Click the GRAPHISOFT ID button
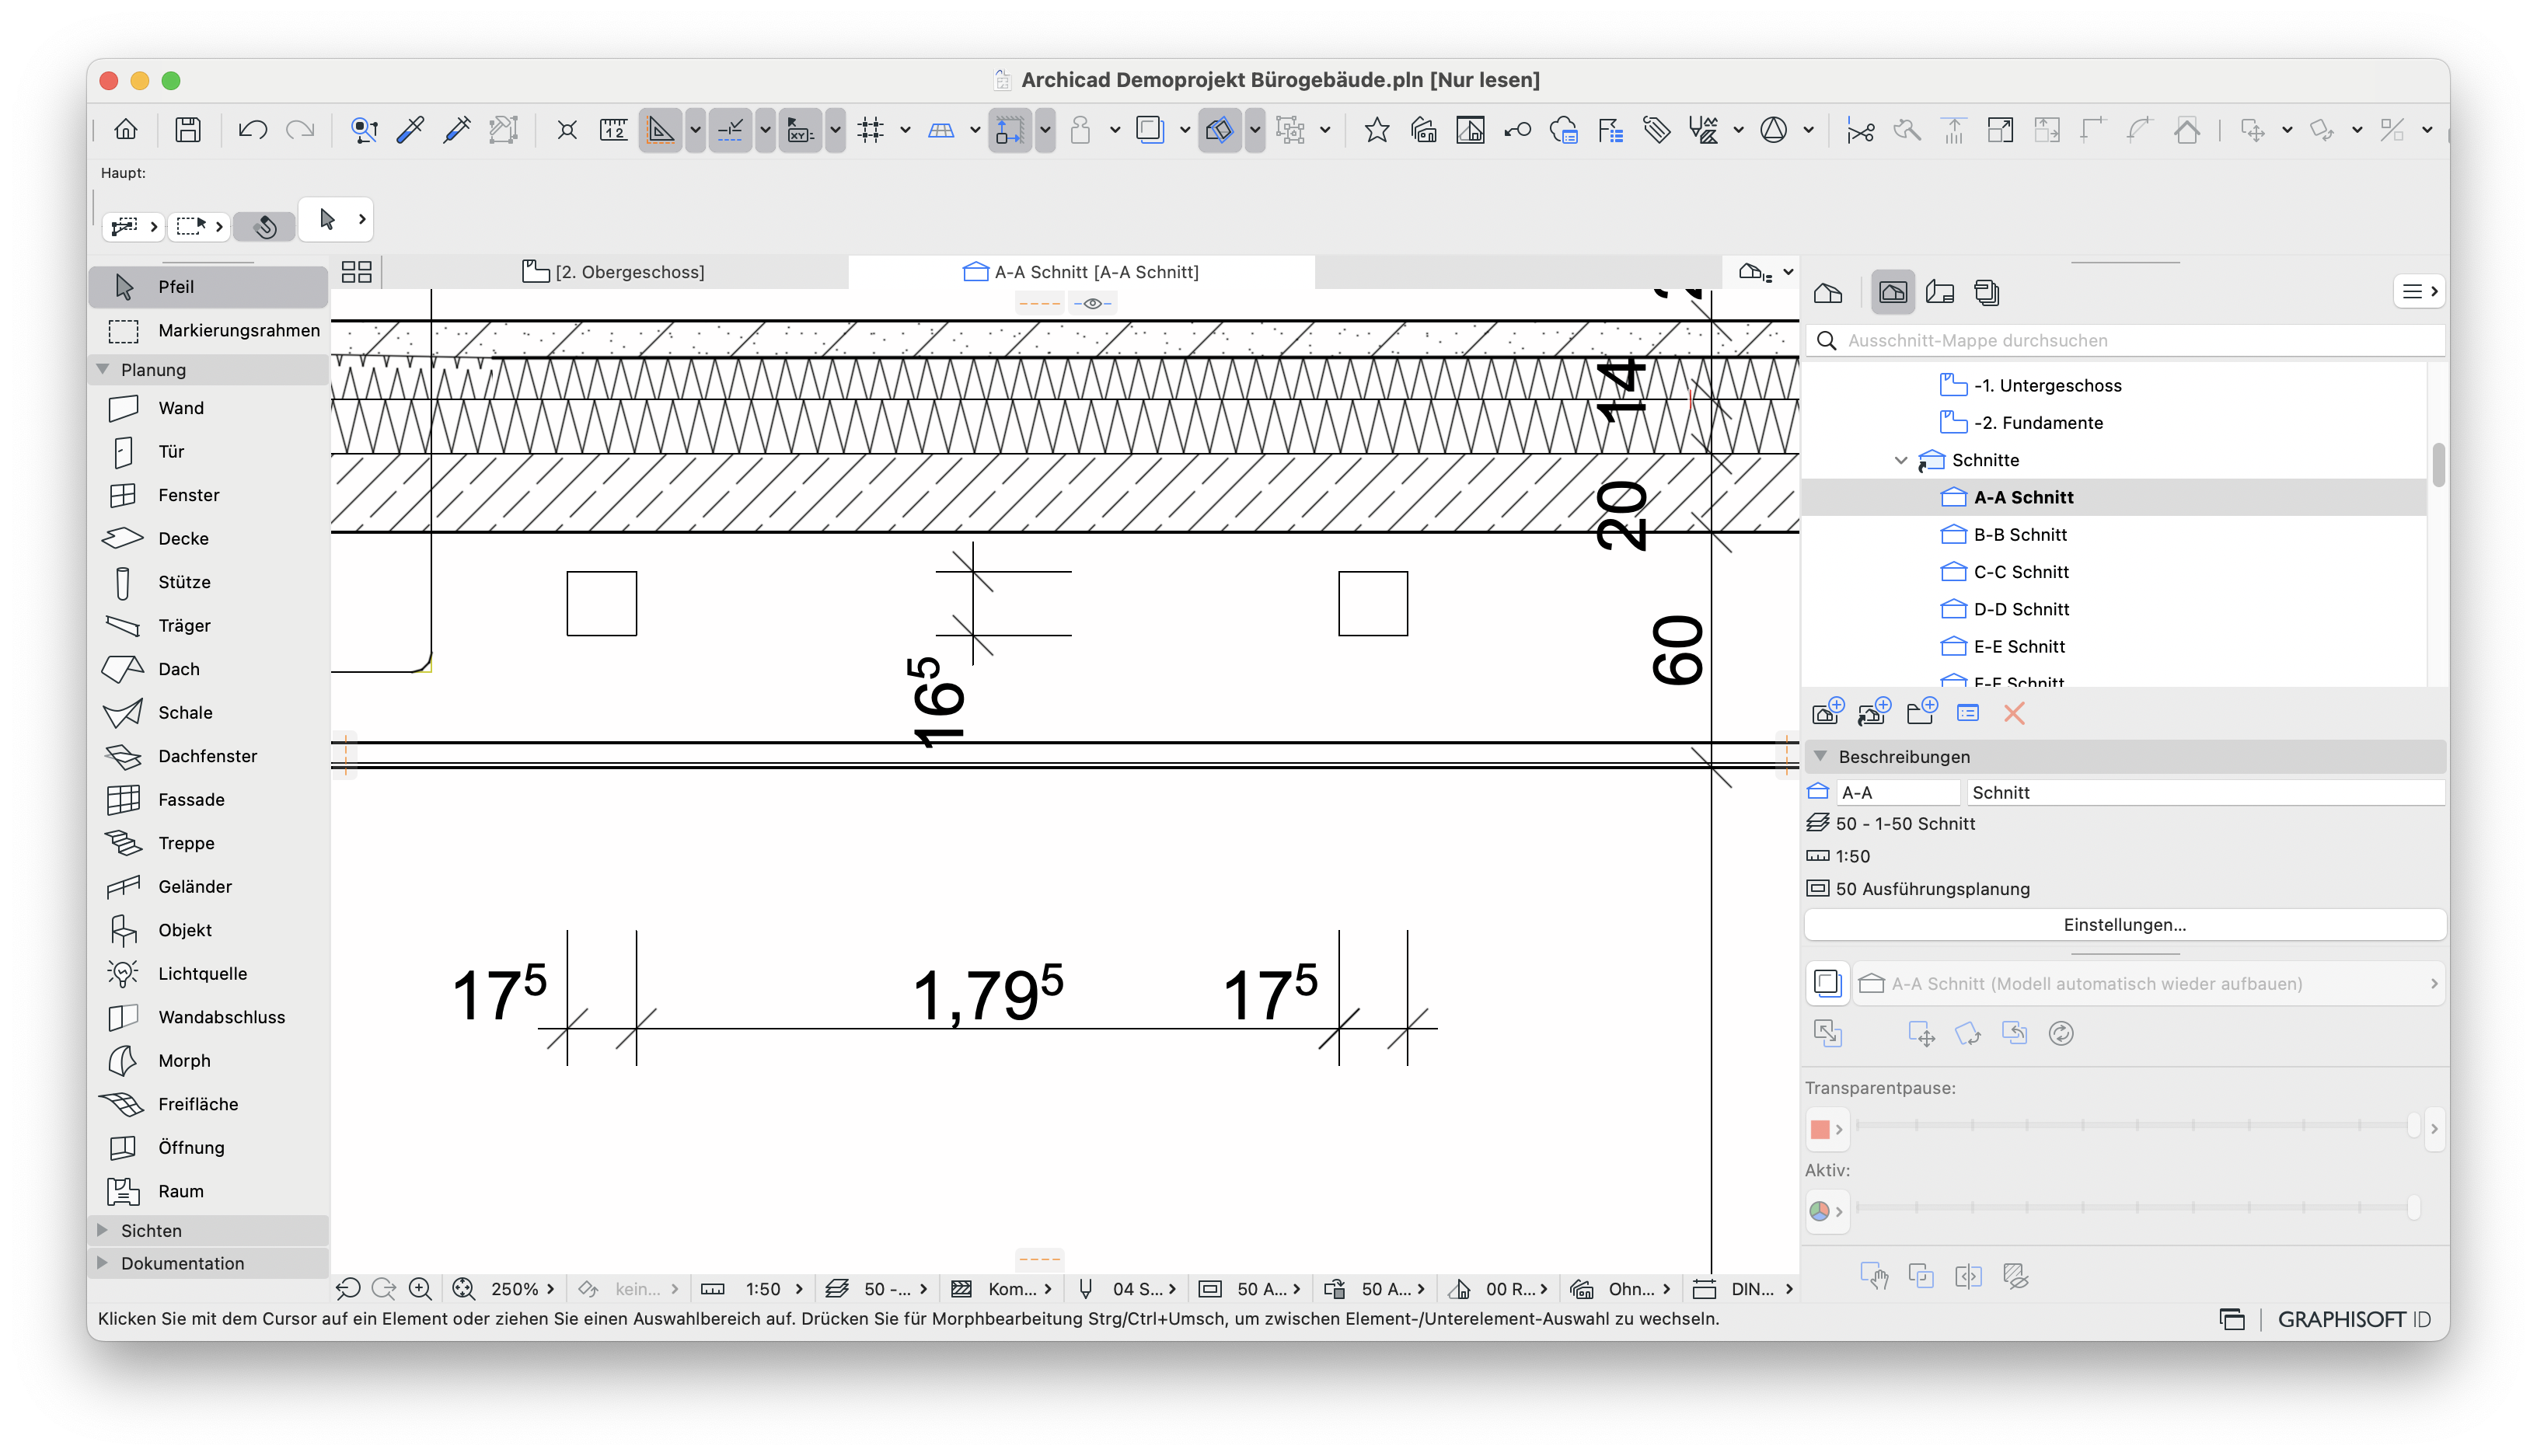The width and height of the screenshot is (2537, 1456). pyautogui.click(x=2353, y=1319)
